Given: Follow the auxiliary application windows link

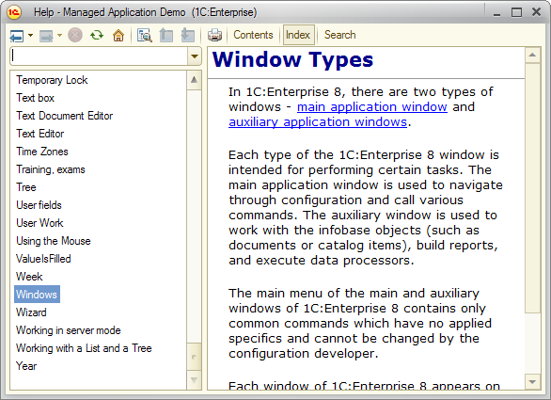Looking at the screenshot, I should [318, 122].
